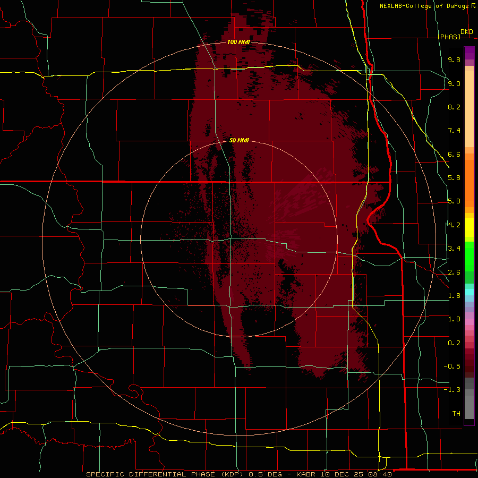
Task: Select the 2.6 value on the scale
Action: (454, 272)
